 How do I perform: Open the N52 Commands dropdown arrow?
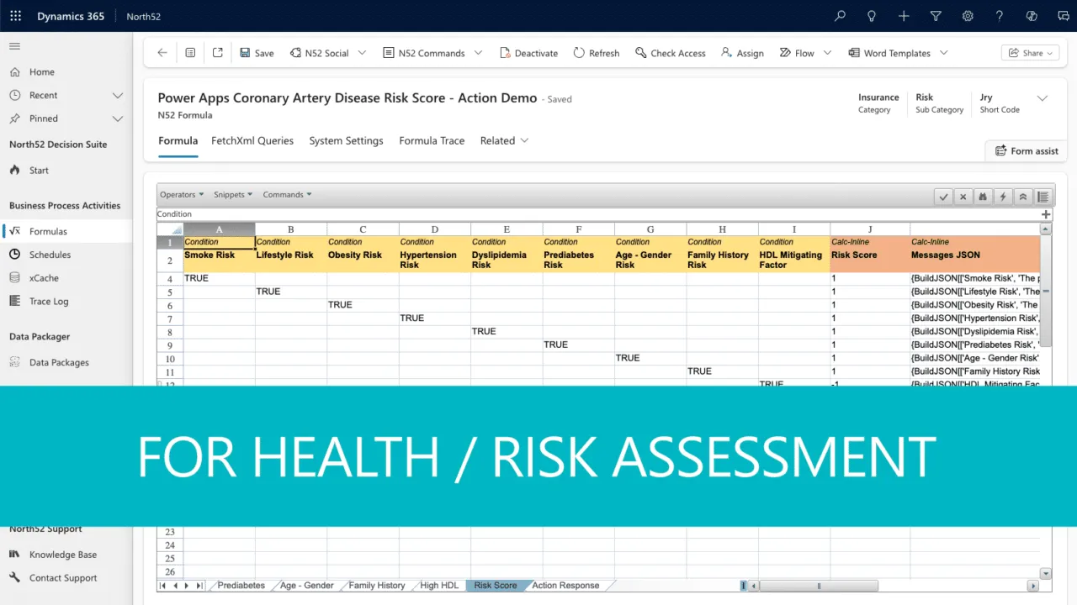point(478,52)
